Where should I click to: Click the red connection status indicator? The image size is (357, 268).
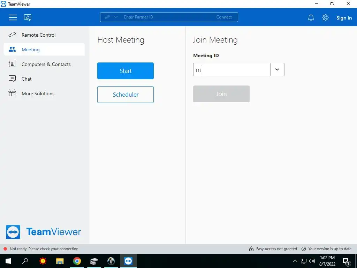[x=5, y=249]
